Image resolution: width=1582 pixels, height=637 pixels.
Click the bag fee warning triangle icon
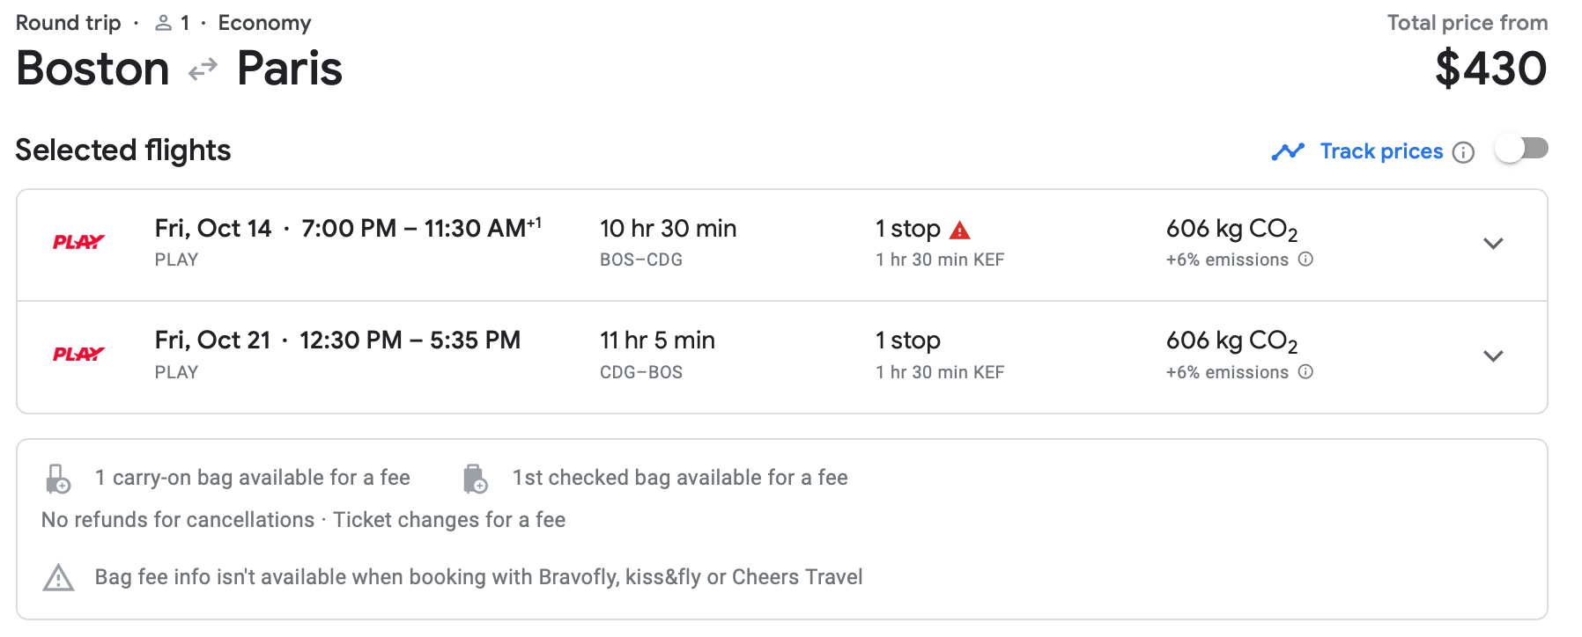tap(58, 578)
